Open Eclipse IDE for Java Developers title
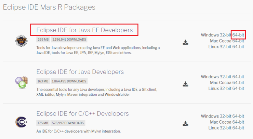 80,72
